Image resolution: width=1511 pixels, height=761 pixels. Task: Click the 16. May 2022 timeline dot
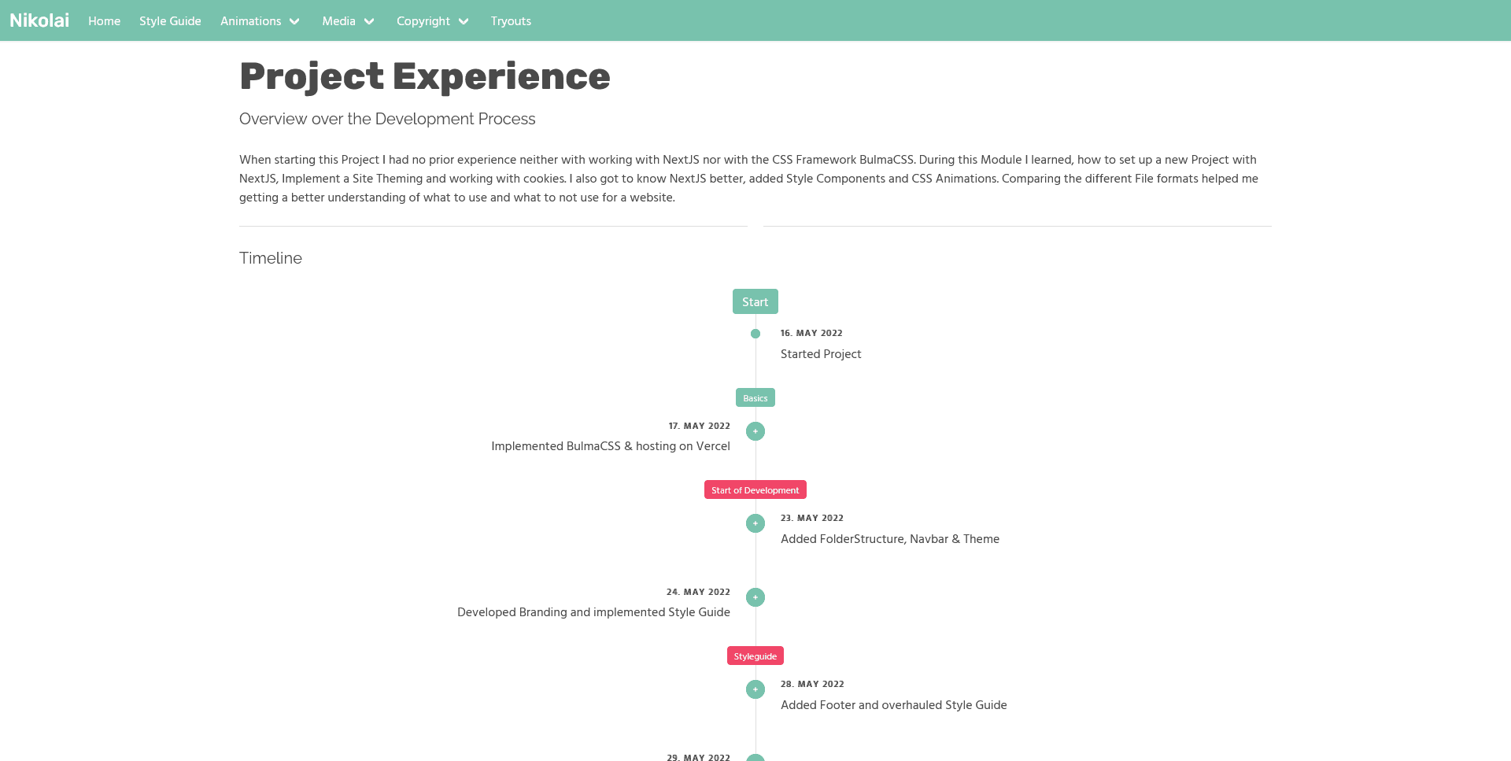pos(755,334)
